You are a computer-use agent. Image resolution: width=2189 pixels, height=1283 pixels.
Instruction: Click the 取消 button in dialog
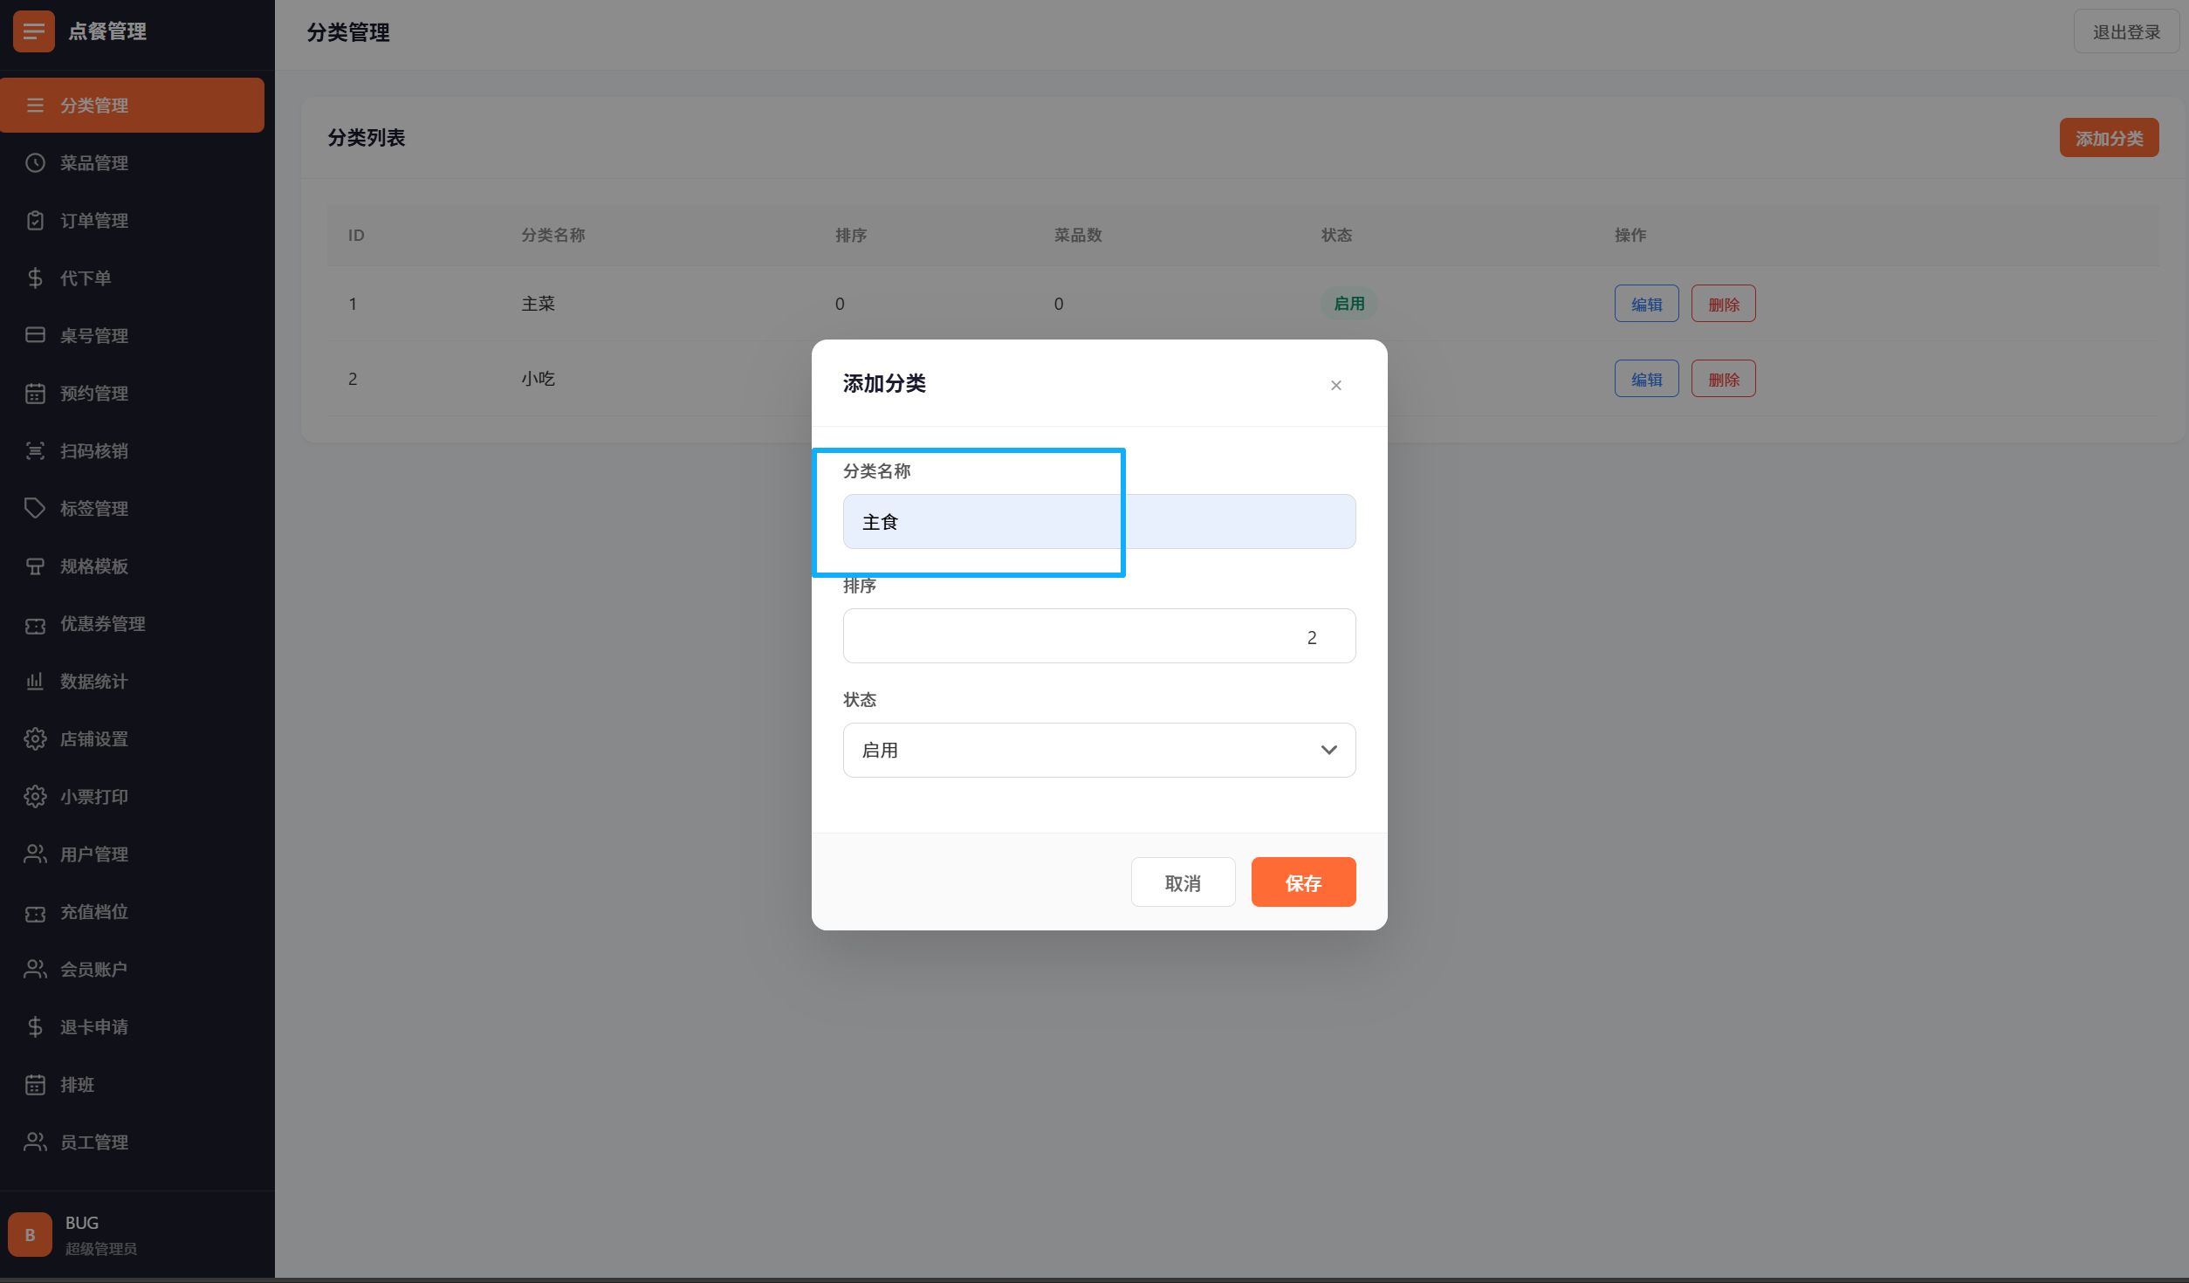coord(1183,882)
